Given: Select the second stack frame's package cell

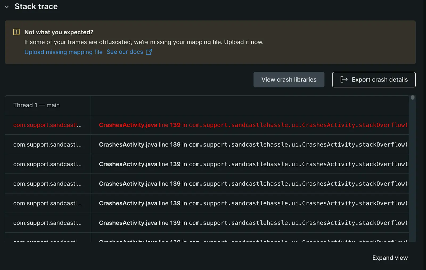Looking at the screenshot, I should pos(47,145).
